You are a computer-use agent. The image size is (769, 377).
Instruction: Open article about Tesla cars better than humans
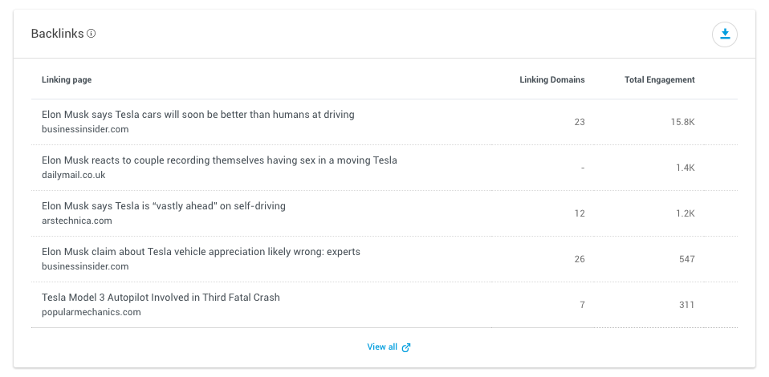pyautogui.click(x=197, y=115)
